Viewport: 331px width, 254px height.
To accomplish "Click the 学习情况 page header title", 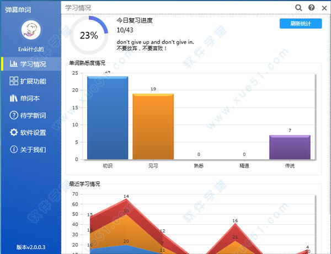I will tap(78, 8).
